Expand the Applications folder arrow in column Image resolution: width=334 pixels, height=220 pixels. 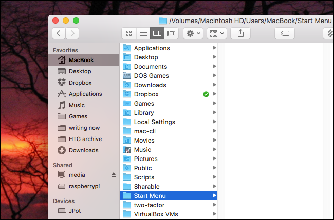[x=214, y=48]
